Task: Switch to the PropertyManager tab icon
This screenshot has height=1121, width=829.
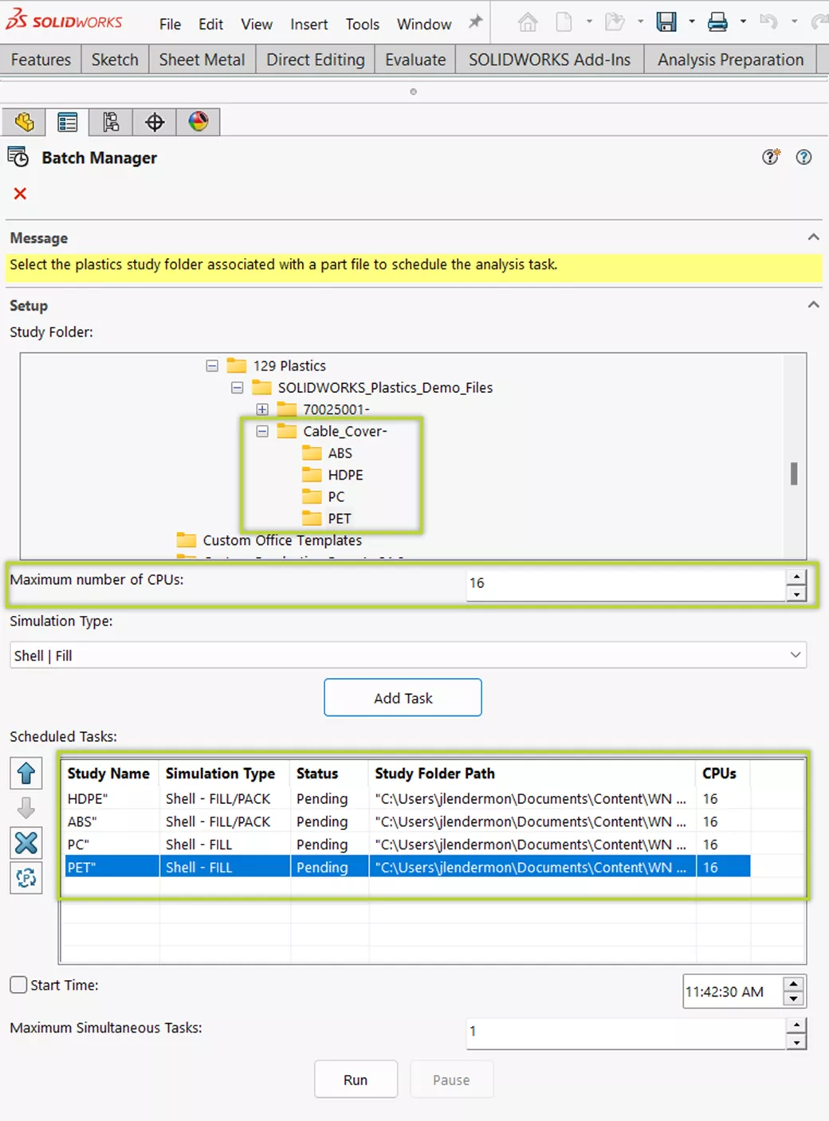Action: tap(68, 122)
